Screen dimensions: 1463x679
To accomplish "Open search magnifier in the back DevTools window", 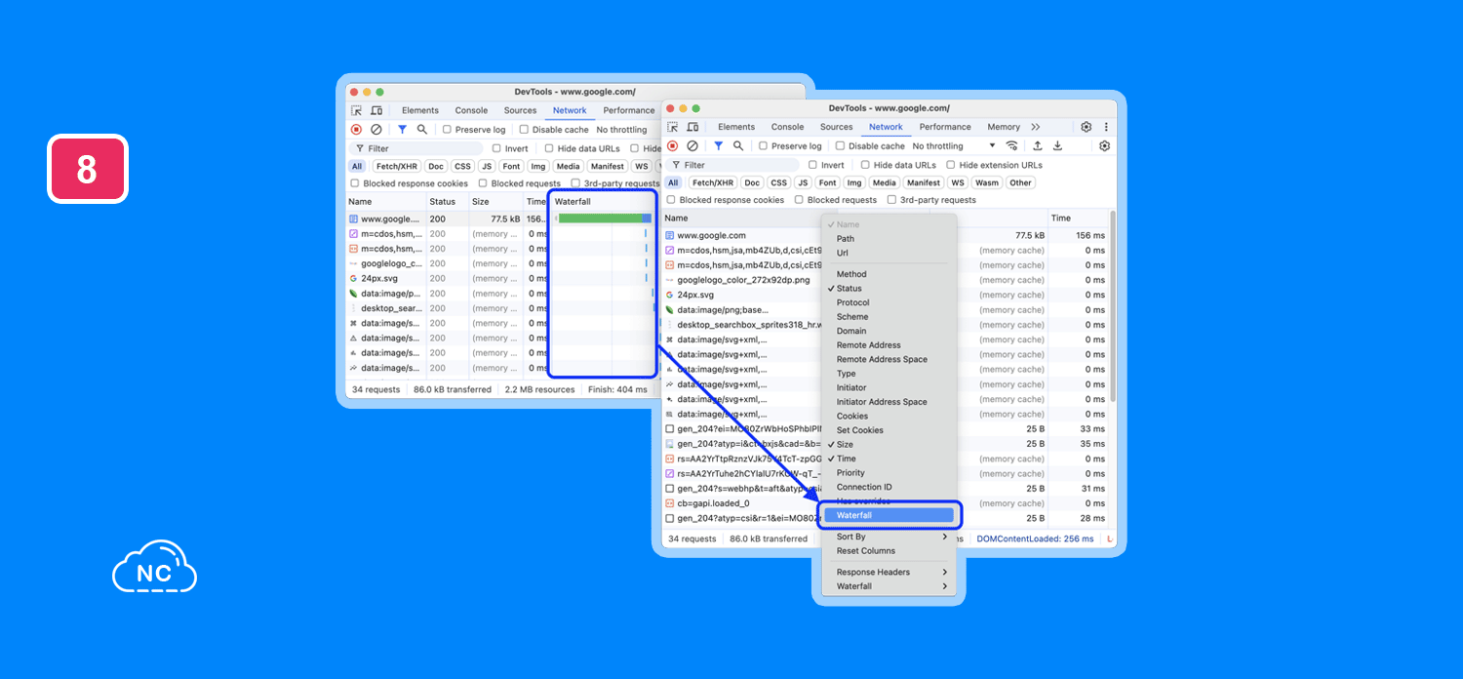I will [x=422, y=130].
